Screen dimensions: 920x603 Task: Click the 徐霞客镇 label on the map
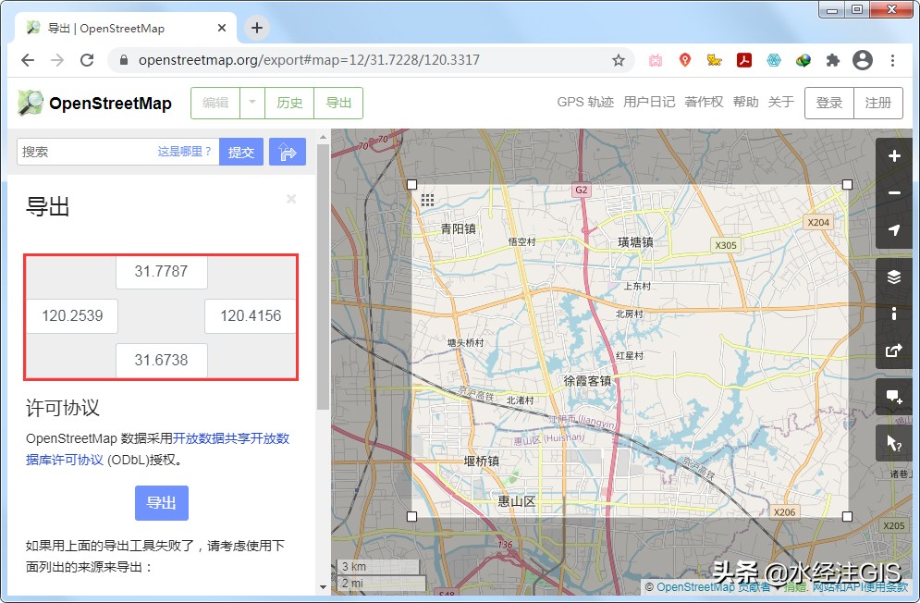tap(587, 380)
